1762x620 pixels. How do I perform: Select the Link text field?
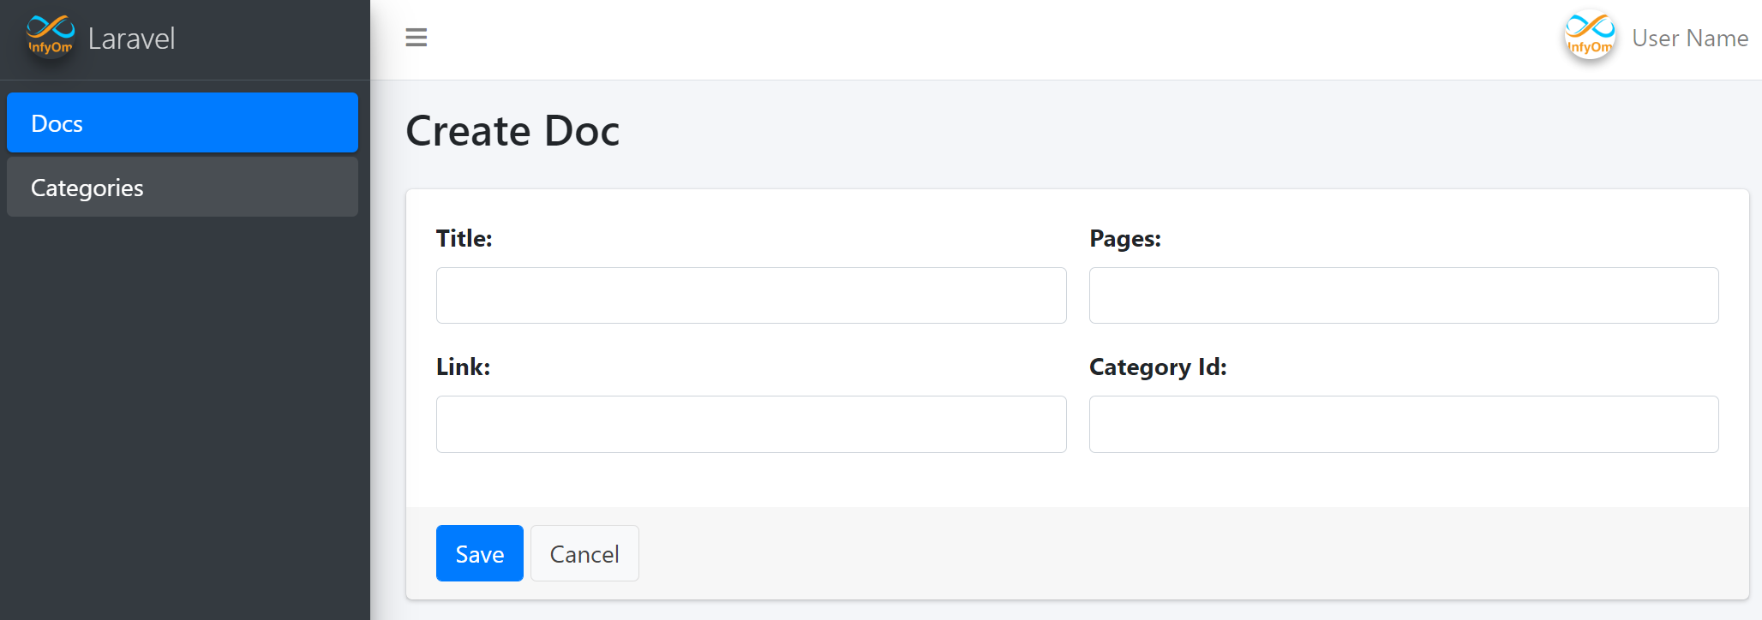(x=751, y=424)
